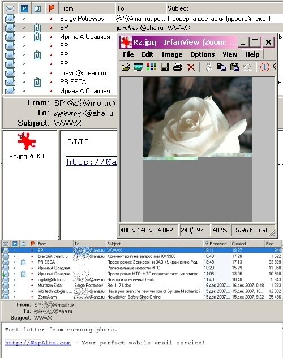Sort messages by Received column header

tap(216, 244)
